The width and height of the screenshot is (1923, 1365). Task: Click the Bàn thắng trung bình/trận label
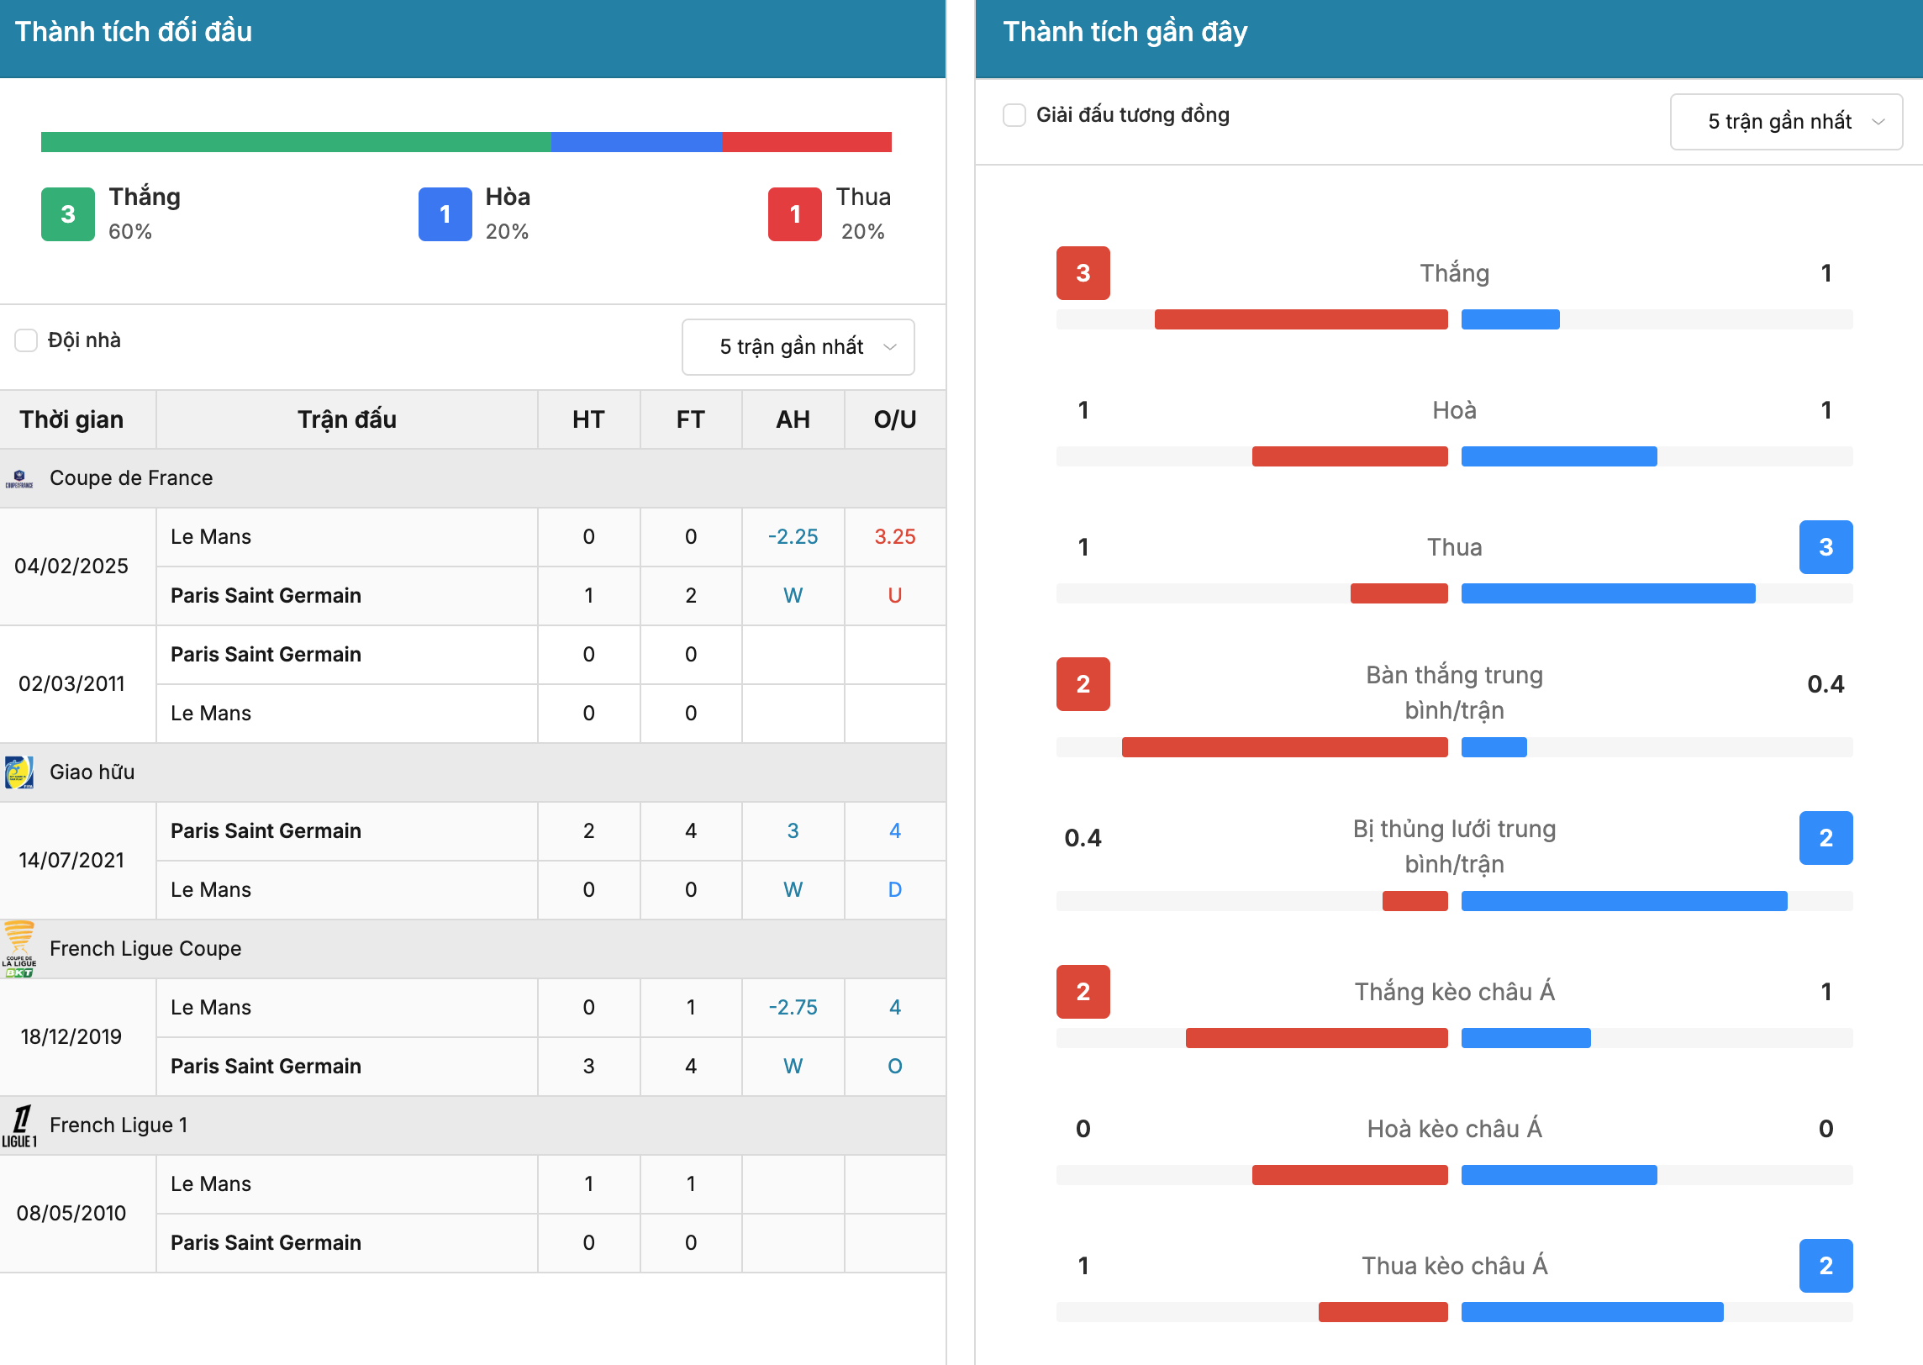(1455, 693)
